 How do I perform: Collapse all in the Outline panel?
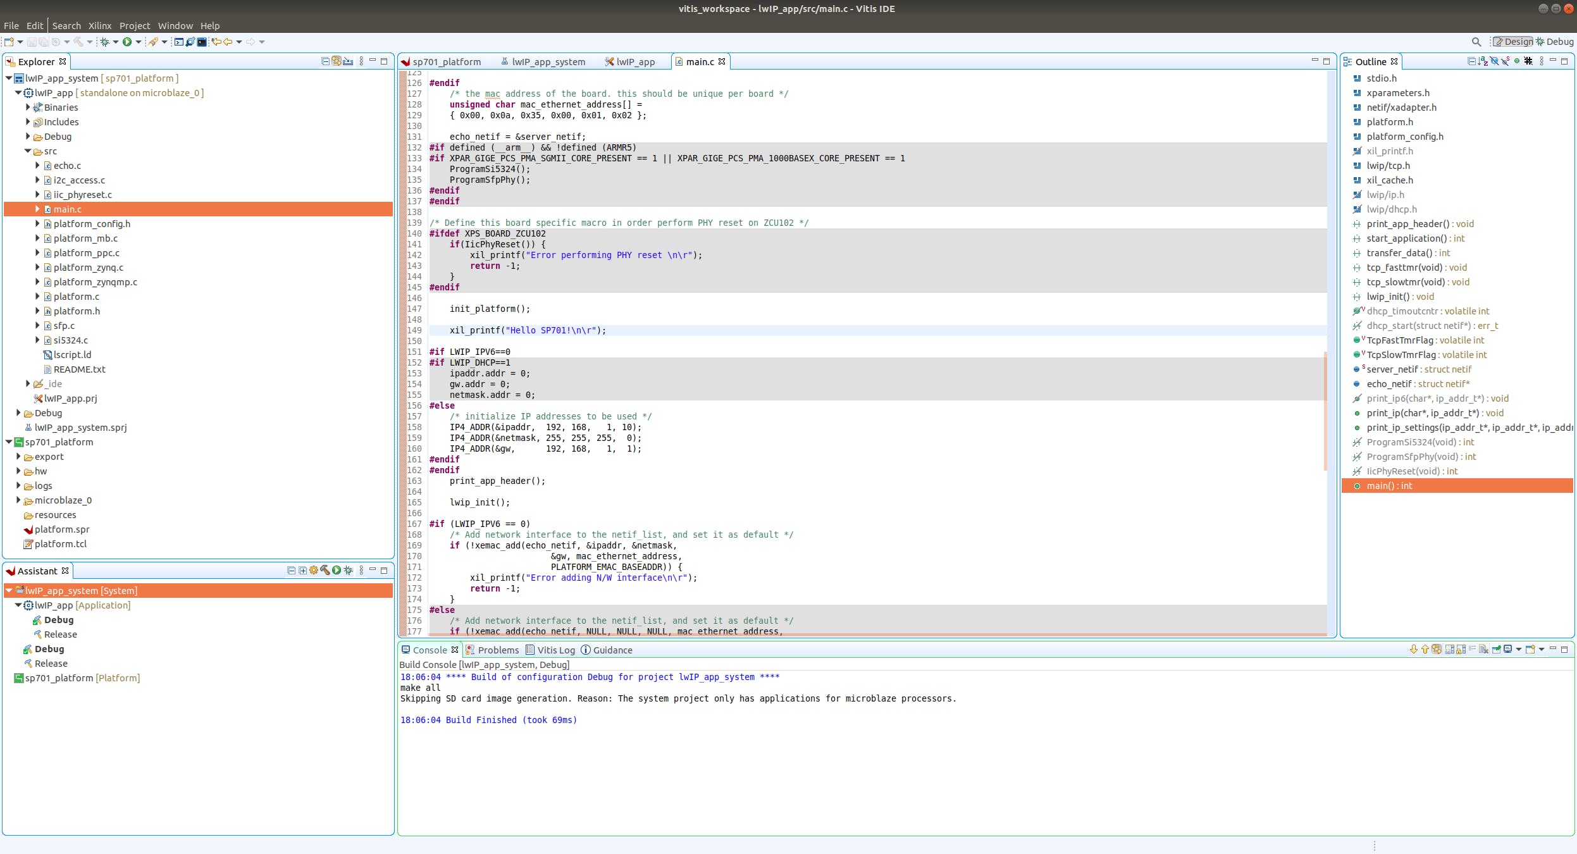1471,61
